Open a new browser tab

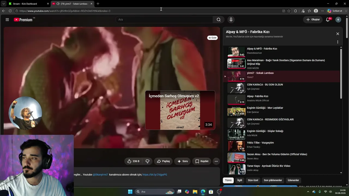(x=98, y=4)
